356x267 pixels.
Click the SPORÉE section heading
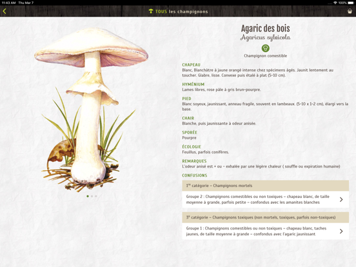pos(190,133)
